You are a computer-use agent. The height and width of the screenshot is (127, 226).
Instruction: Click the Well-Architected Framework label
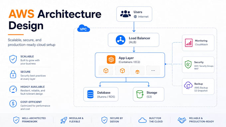pos(34,120)
